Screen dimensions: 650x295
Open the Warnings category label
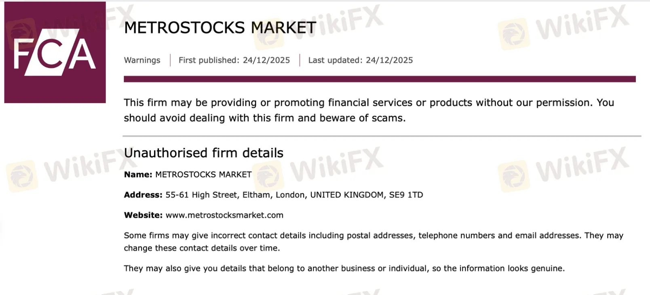coord(142,60)
